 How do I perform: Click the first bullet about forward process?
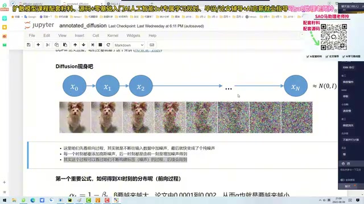tap(139, 148)
